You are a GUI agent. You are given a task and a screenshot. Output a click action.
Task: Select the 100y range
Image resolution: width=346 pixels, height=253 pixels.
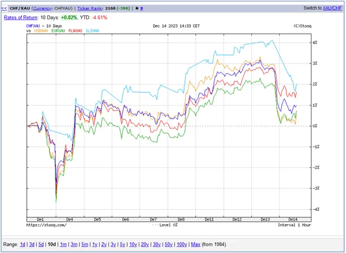point(182,244)
